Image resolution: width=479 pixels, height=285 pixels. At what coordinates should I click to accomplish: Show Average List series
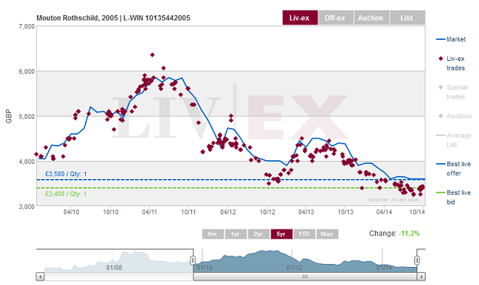pyautogui.click(x=454, y=140)
